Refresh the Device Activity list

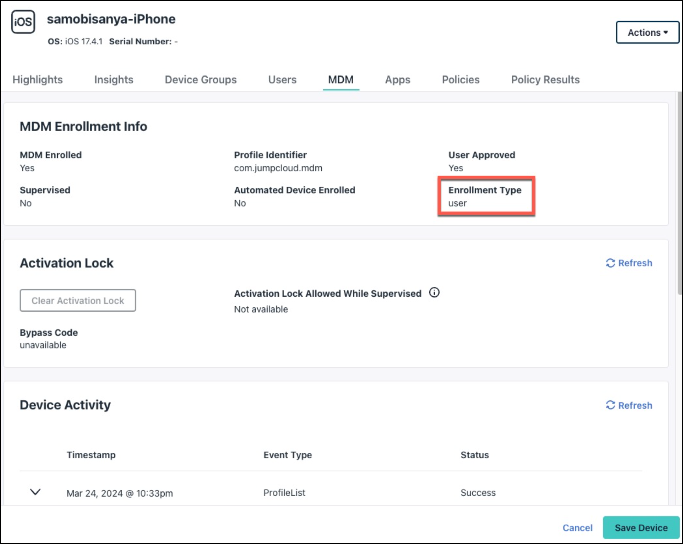(629, 405)
